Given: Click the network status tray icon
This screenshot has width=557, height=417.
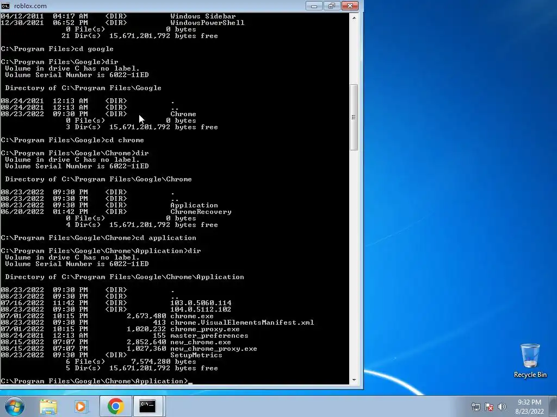Looking at the screenshot, I should 475,407.
